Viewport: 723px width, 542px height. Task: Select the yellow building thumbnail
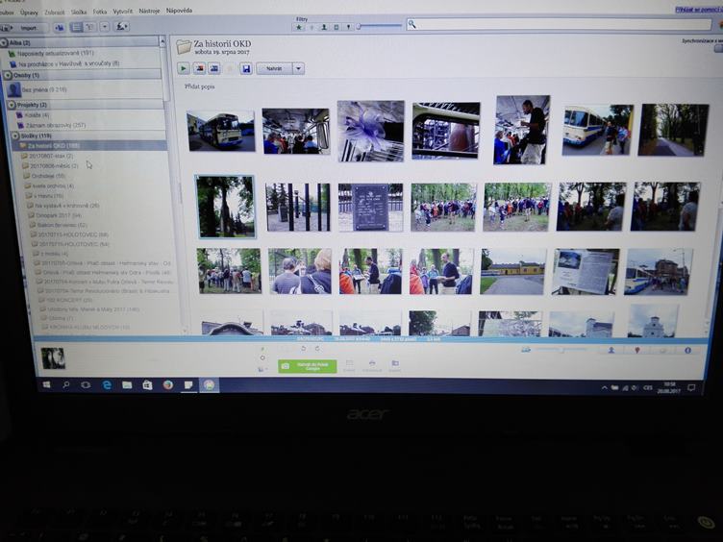pyautogui.click(x=513, y=272)
